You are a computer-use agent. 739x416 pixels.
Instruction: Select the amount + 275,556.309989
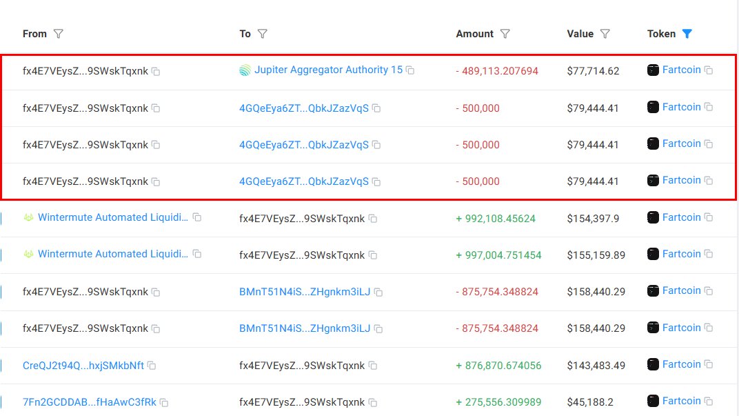click(498, 402)
